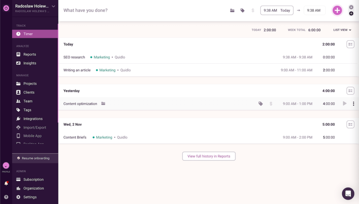
Task: Toggle bulk edit for Yesterday group
Action: pyautogui.click(x=350, y=91)
